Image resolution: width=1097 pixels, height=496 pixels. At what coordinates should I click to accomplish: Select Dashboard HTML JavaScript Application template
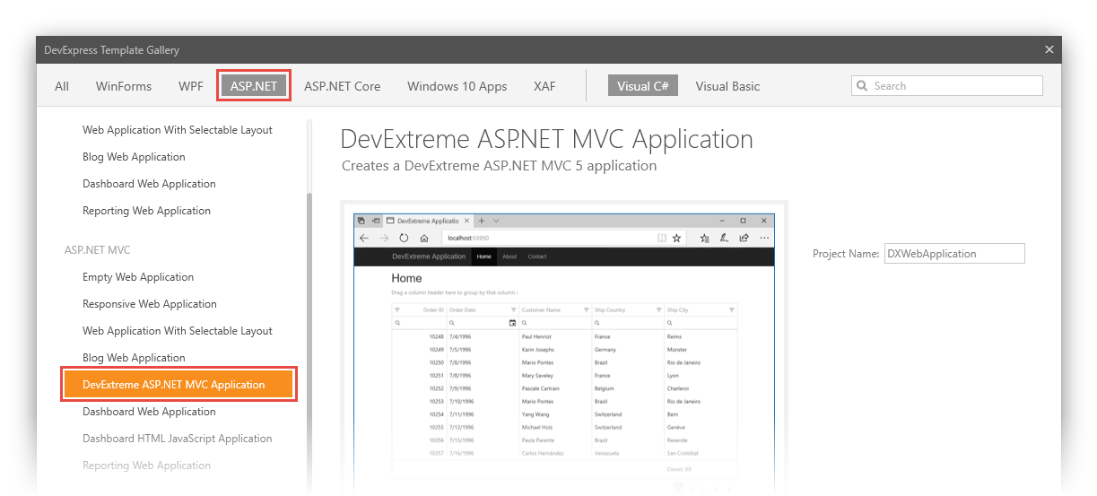[x=177, y=439]
